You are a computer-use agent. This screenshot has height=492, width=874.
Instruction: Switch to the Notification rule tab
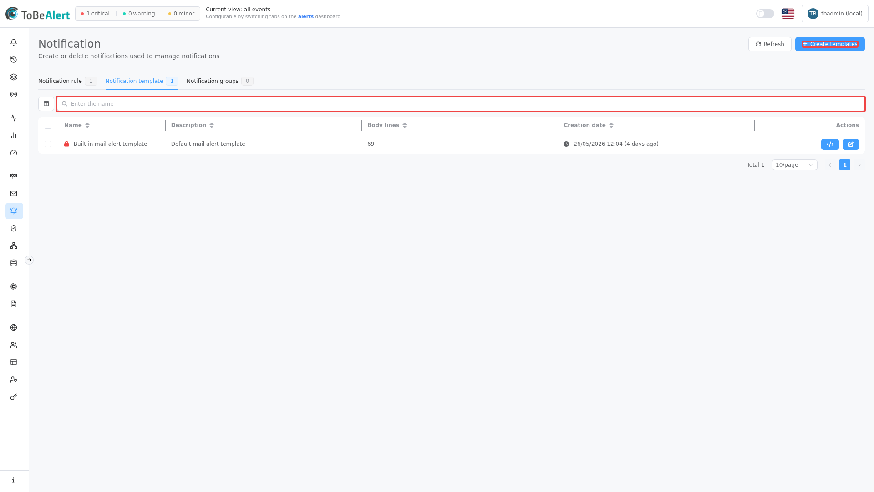coord(67,81)
